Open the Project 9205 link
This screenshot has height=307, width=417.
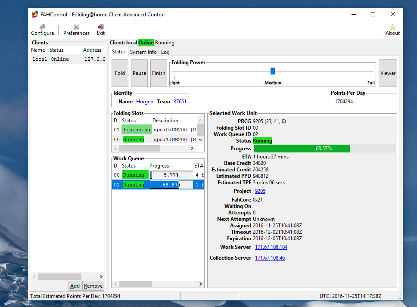point(260,191)
